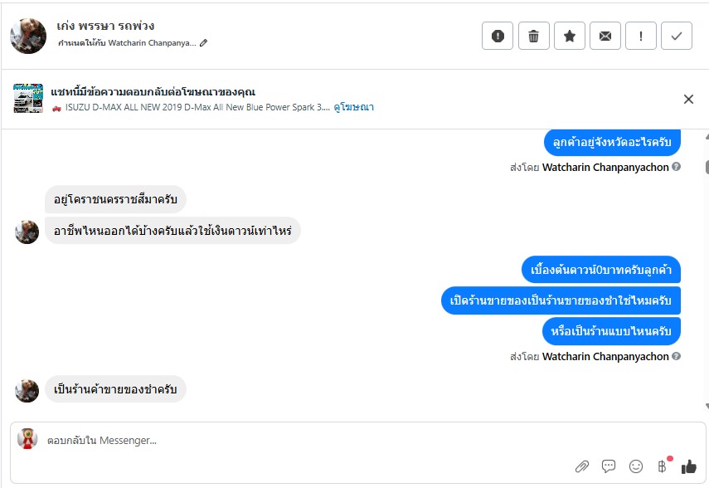The width and height of the screenshot is (709, 488).
Task: Mark conversation done with the checkmark button
Action: click(x=677, y=36)
